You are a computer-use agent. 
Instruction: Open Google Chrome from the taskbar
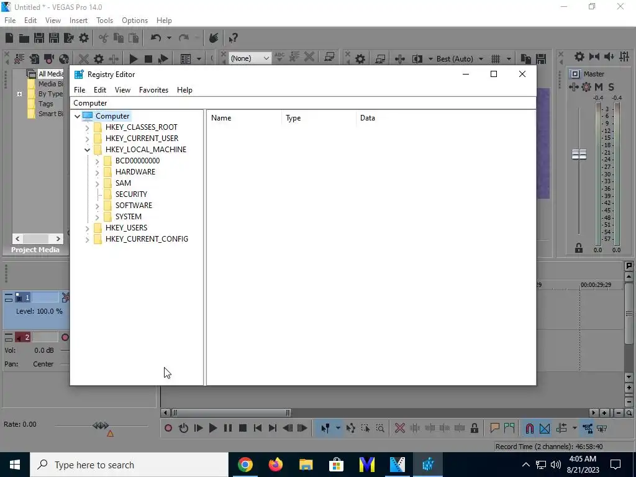pos(245,465)
